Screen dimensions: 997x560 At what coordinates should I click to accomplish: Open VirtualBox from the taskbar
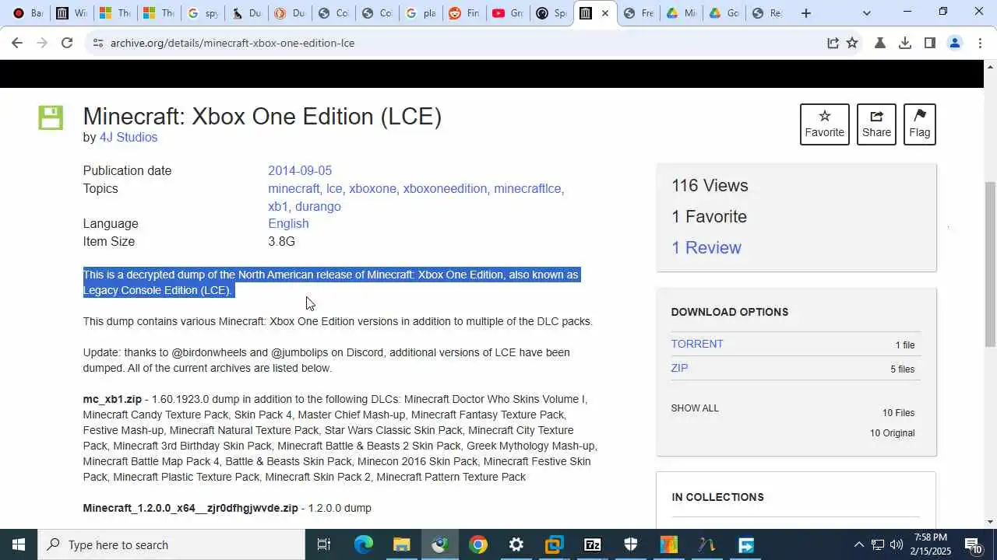coord(555,544)
